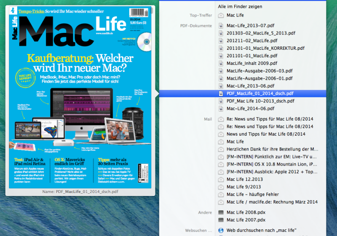Image resolution: width=337 pixels, height=236 pixels.
Task: Click the mail icon beside Mac Life 12.2013
Action: pos(221,179)
